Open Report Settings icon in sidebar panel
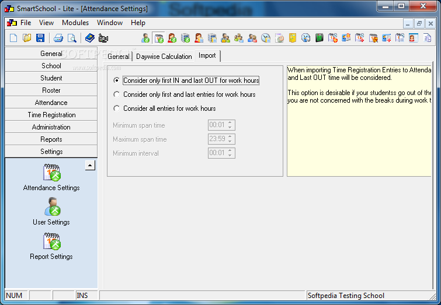Viewport: 441px width, 305px height. click(52, 241)
